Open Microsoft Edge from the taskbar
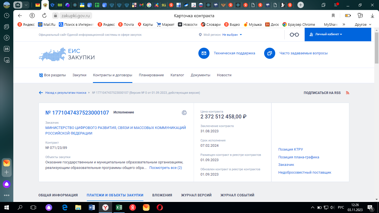 (x=65, y=207)
